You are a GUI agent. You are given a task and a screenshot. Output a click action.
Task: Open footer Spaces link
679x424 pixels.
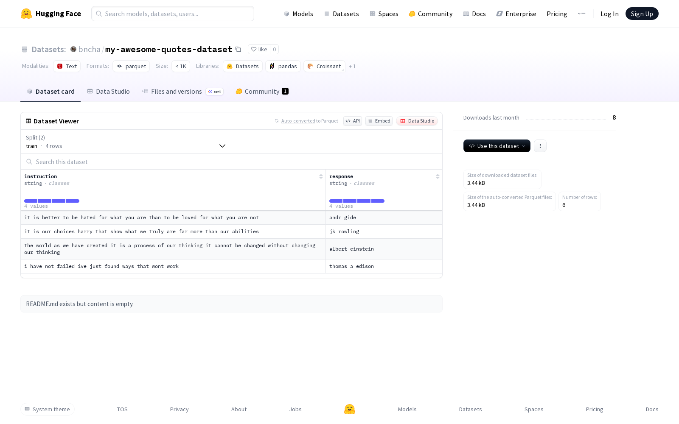click(x=534, y=409)
